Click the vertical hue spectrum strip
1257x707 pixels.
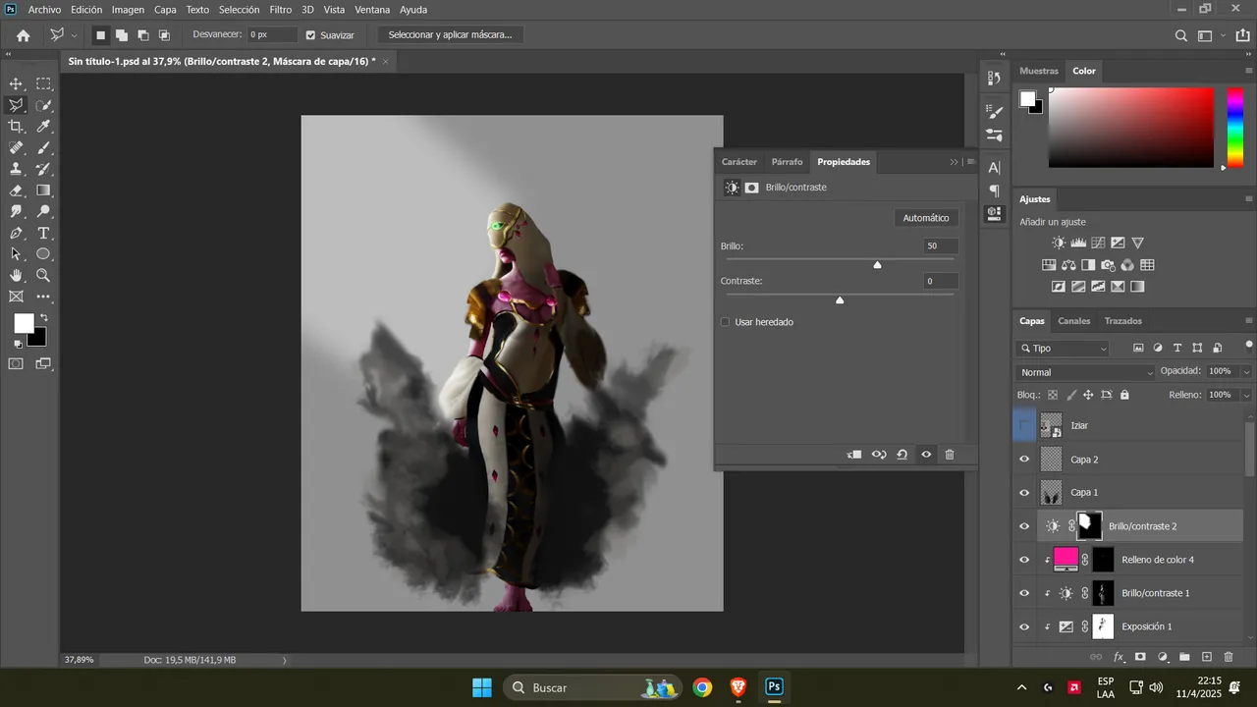pos(1234,128)
